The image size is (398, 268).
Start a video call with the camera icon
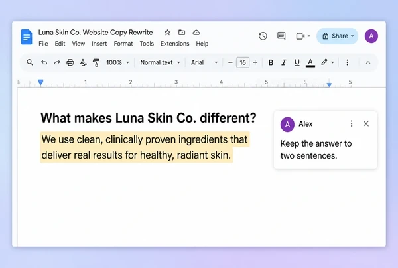point(300,36)
